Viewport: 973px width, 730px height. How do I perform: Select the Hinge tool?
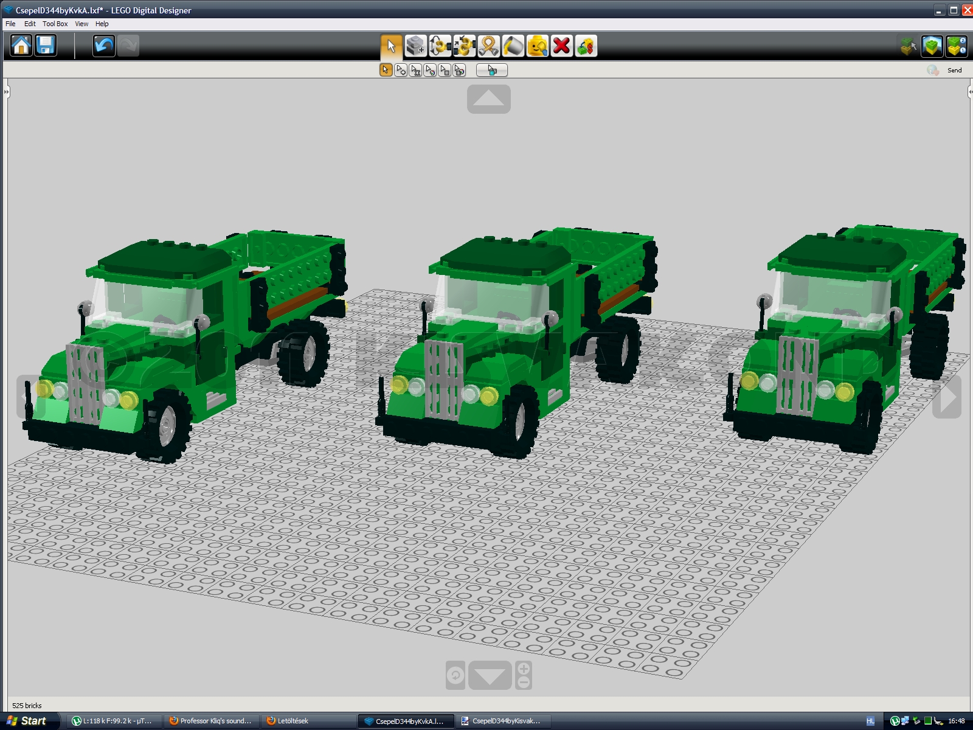pyautogui.click(x=440, y=46)
